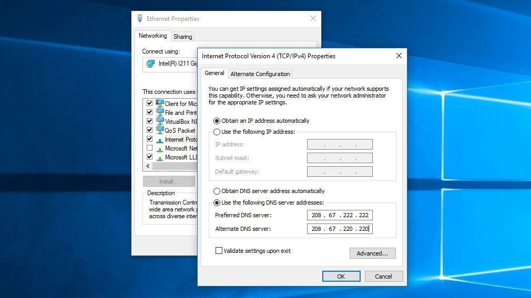Enable Validate settings upon exit checkbox

(219, 251)
